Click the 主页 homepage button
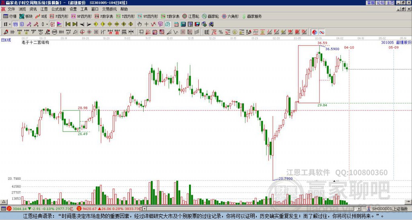The height and width of the screenshot is (220, 412). [390, 3]
